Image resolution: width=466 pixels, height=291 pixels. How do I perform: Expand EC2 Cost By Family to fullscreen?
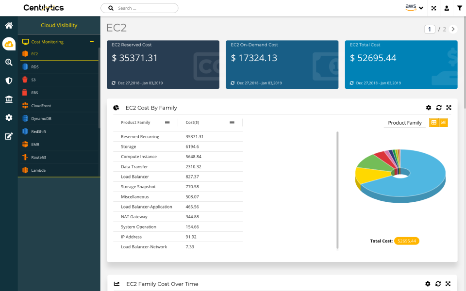point(449,108)
